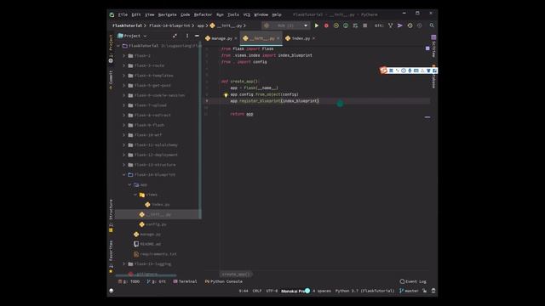Collapse the FlaskTutorial root folder
The height and width of the screenshot is (306, 545).
click(118, 46)
